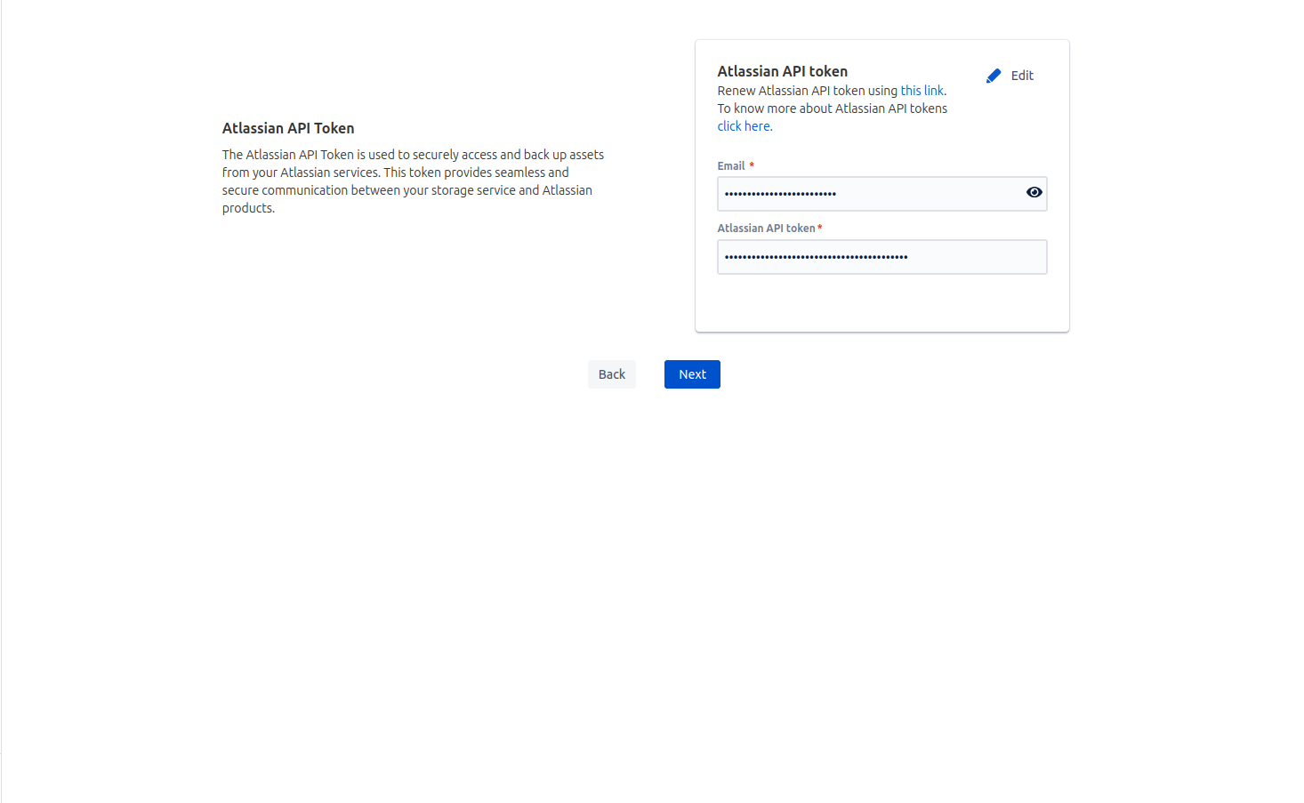Viewport: 1304px width, 803px height.
Task: Click the required asterisk beside Email label
Action: click(x=751, y=165)
